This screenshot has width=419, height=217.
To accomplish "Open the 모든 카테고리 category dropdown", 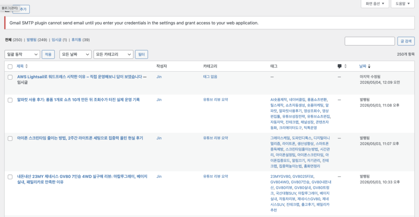I will point(113,54).
